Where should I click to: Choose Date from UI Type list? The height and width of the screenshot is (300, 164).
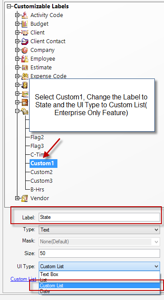99,291
